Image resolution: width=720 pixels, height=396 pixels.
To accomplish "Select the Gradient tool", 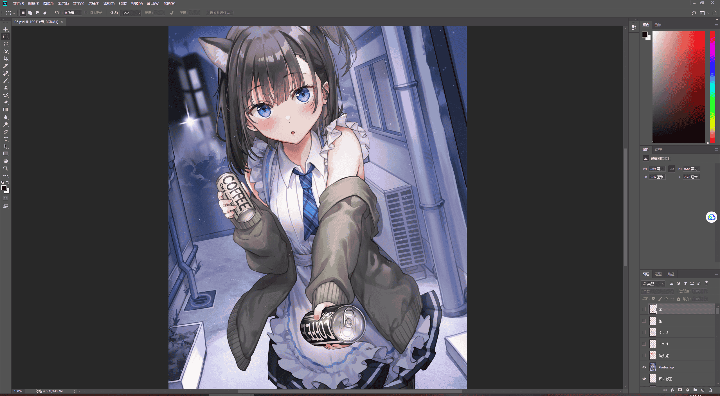I will point(6,110).
